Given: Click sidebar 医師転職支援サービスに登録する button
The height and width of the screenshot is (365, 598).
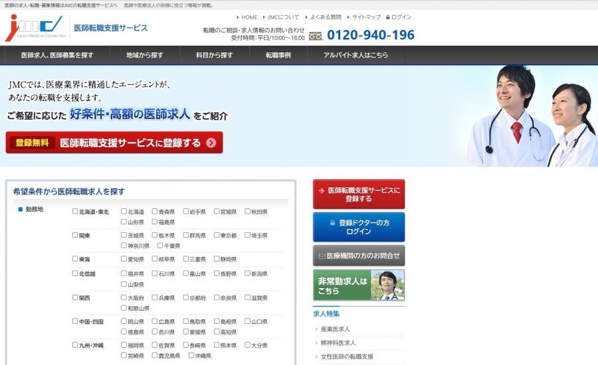Looking at the screenshot, I should coord(359,194).
